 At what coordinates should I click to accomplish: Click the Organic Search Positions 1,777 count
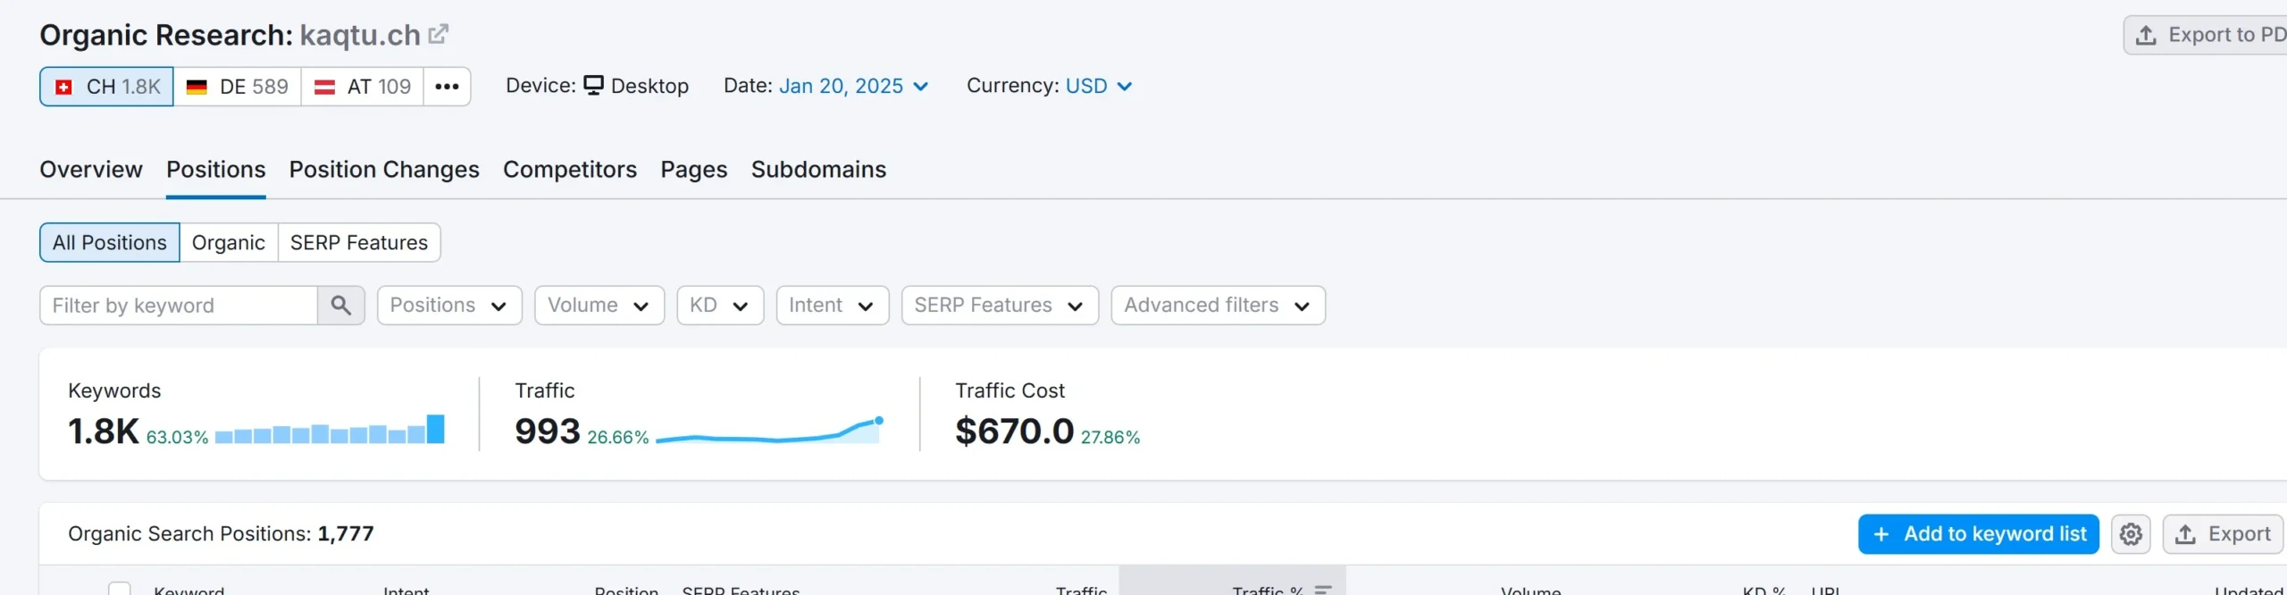[346, 534]
